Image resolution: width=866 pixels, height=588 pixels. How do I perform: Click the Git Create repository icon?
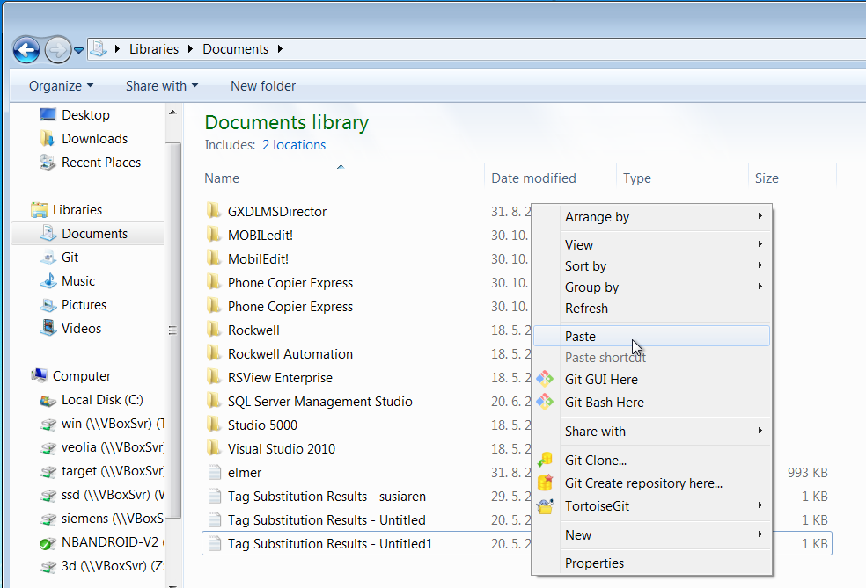click(x=546, y=483)
